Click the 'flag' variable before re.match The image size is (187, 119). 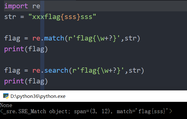click(x=12, y=38)
